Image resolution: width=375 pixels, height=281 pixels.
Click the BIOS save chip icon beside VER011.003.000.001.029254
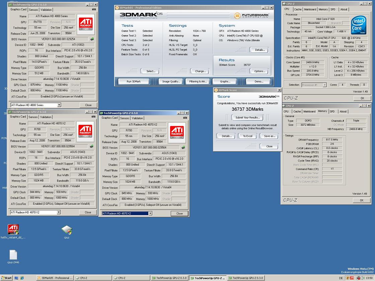[x=92, y=39]
